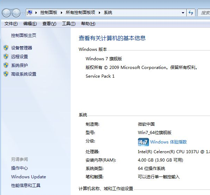The width and height of the screenshot is (210, 195).
Task: Open Windows Update link in sidebar
Action: pos(29,177)
